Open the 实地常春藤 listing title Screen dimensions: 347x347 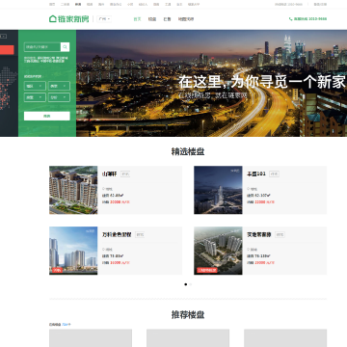[259, 234]
